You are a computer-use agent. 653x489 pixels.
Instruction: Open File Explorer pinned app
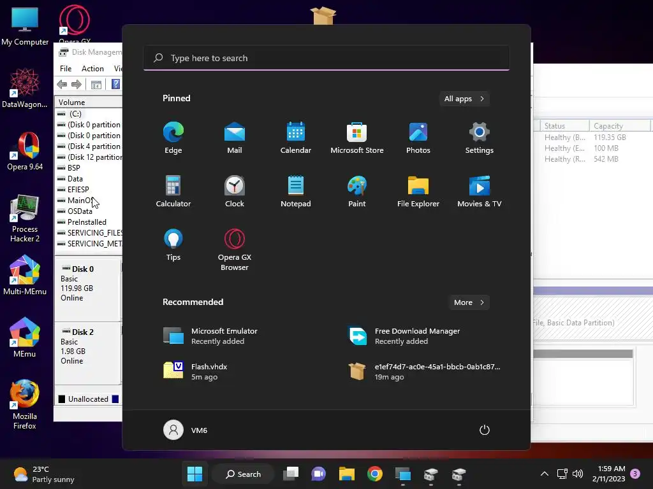pyautogui.click(x=418, y=191)
